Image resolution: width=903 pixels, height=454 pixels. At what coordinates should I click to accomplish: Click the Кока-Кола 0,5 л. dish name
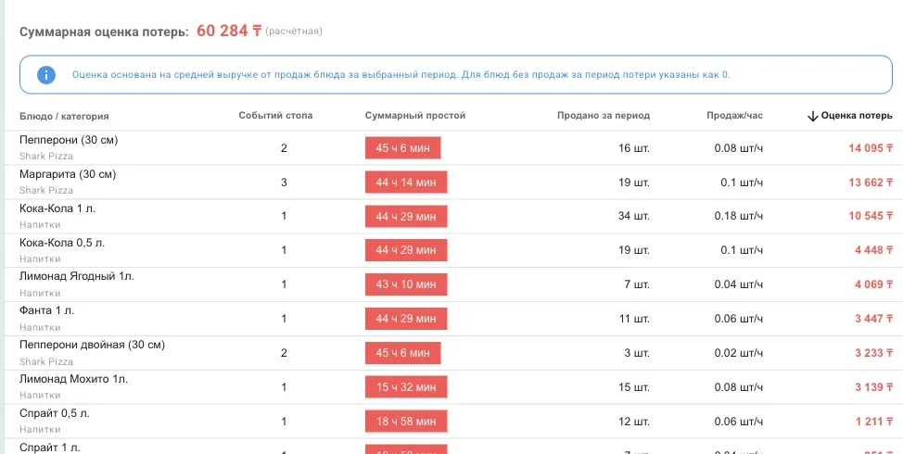(62, 243)
